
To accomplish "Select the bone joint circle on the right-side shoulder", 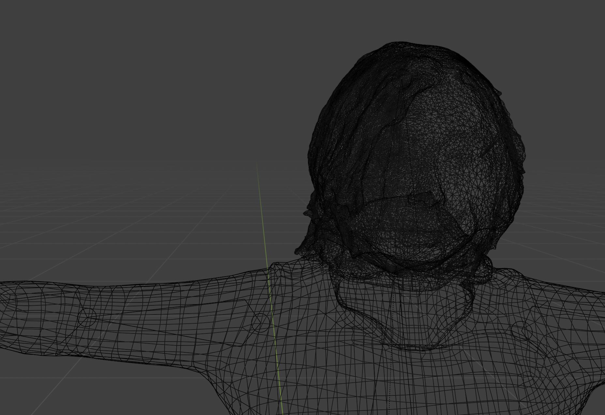I will pos(522,330).
